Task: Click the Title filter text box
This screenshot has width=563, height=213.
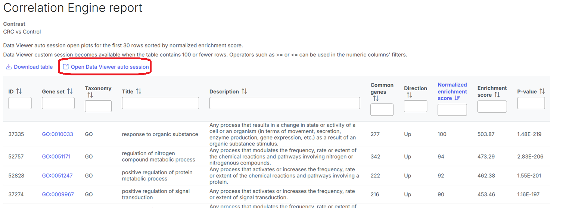Action: (160, 103)
